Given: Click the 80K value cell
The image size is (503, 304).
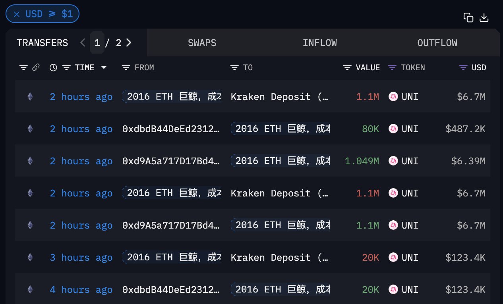Looking at the screenshot, I should tap(370, 129).
